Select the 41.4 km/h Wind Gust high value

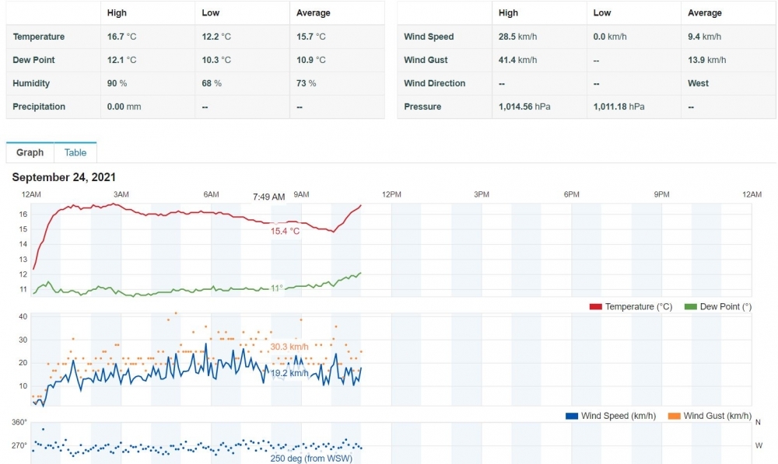(x=517, y=60)
